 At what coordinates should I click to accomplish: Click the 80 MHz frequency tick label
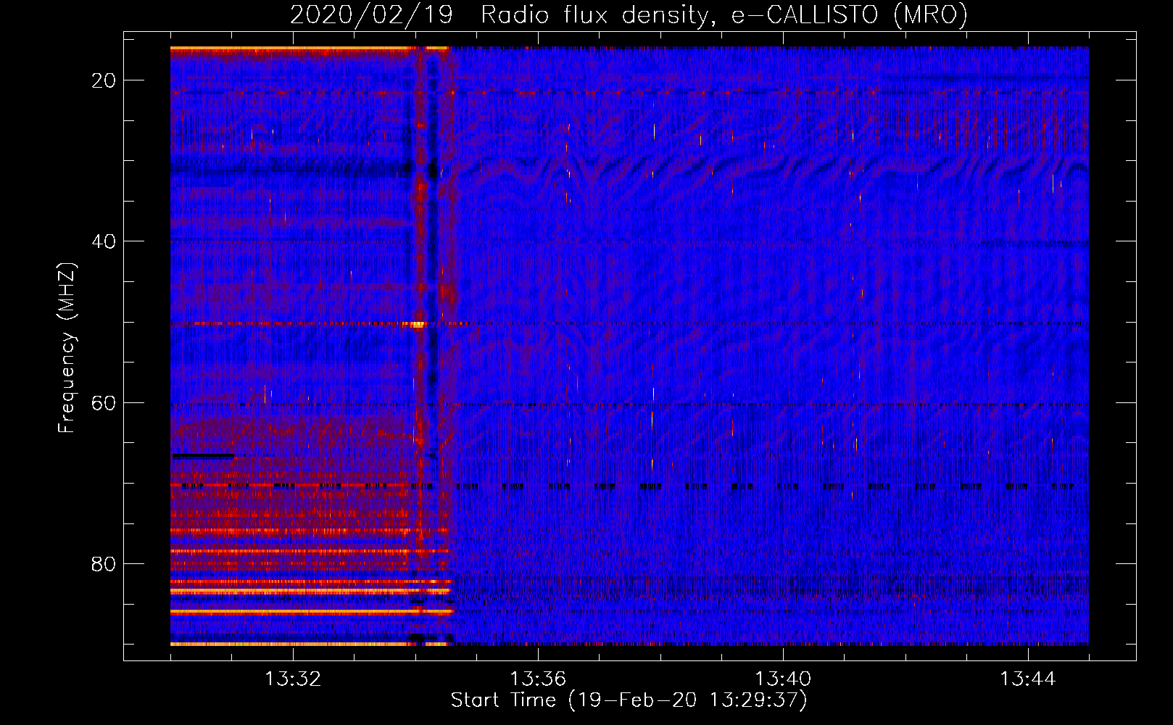coord(104,563)
